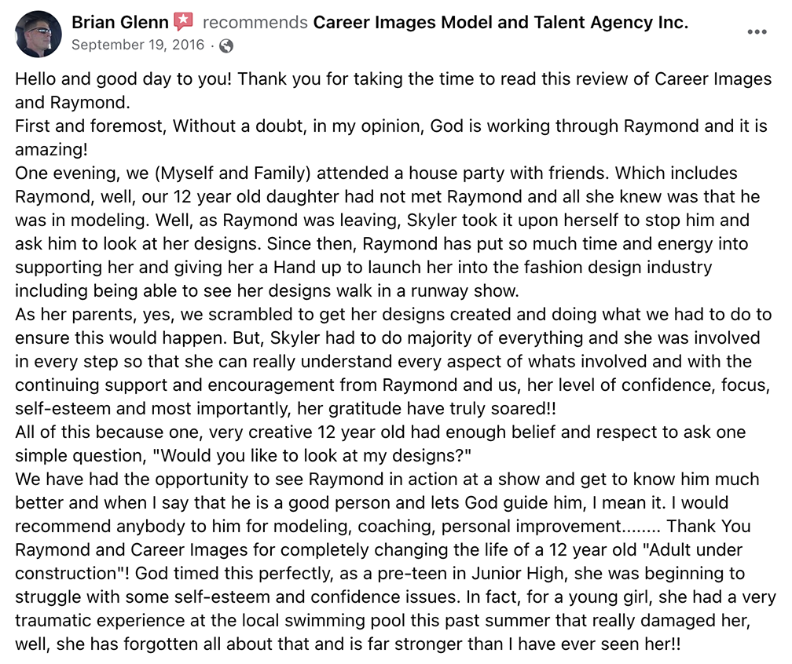Viewport: 792px width, 664px height.
Task: Click the word "recommends" in the header
Action: [255, 22]
